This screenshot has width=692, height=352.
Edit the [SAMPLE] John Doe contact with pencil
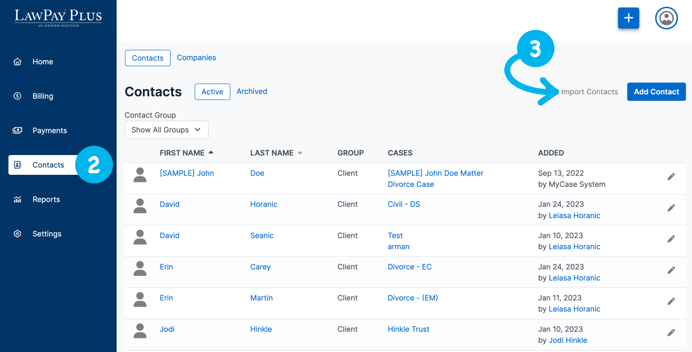coord(671,177)
